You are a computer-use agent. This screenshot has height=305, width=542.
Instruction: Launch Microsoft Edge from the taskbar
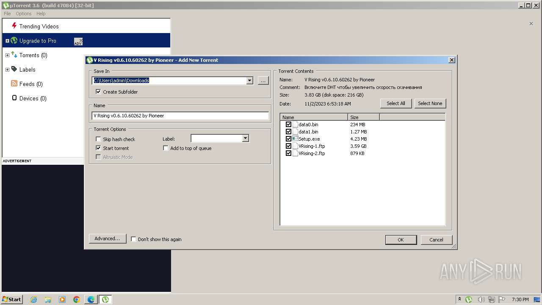tap(91, 299)
